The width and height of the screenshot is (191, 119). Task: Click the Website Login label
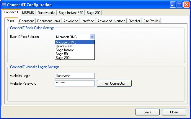click(x=20, y=76)
